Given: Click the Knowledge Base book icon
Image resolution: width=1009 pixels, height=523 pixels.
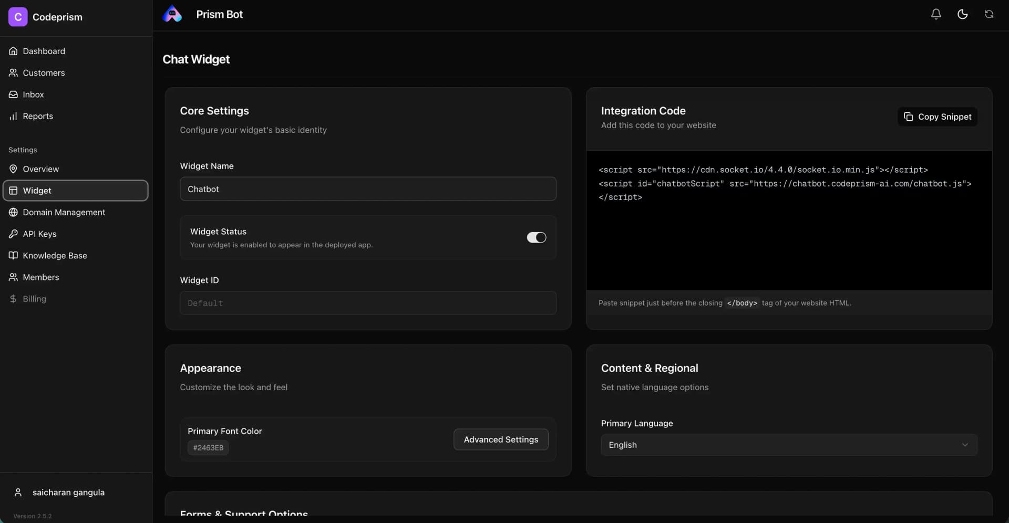Looking at the screenshot, I should pos(13,255).
